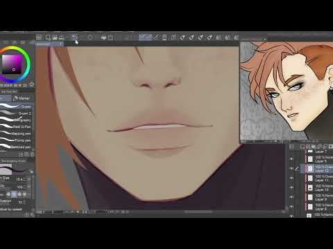Select the first anti-aliasing option
The width and height of the screenshot is (333, 249).
pyautogui.click(x=8, y=194)
